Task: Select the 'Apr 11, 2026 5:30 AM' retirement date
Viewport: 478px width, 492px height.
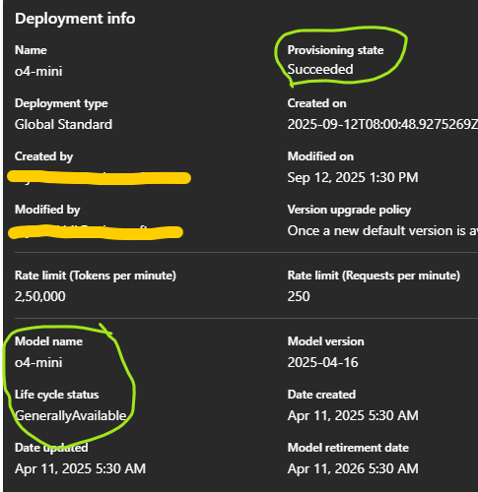Action: point(353,468)
